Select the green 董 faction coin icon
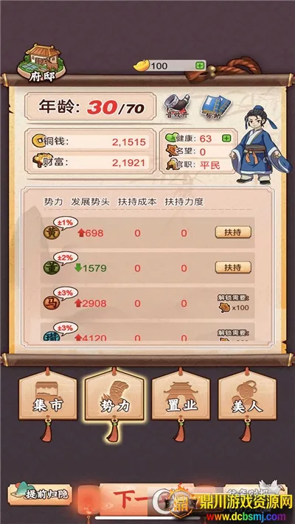The width and height of the screenshot is (295, 524). point(52,268)
